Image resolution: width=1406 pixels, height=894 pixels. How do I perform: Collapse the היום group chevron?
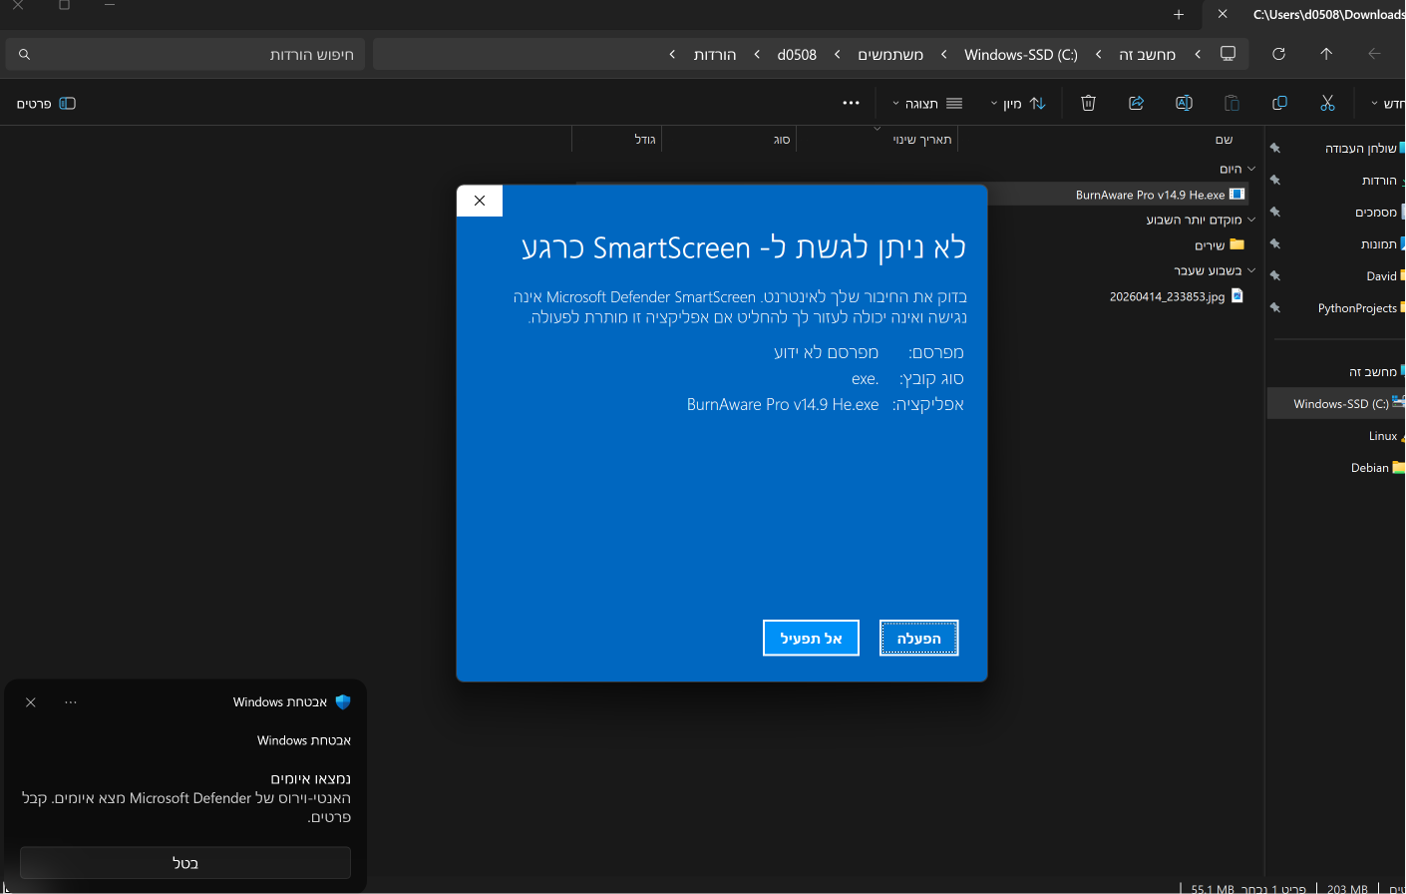[x=1251, y=169]
